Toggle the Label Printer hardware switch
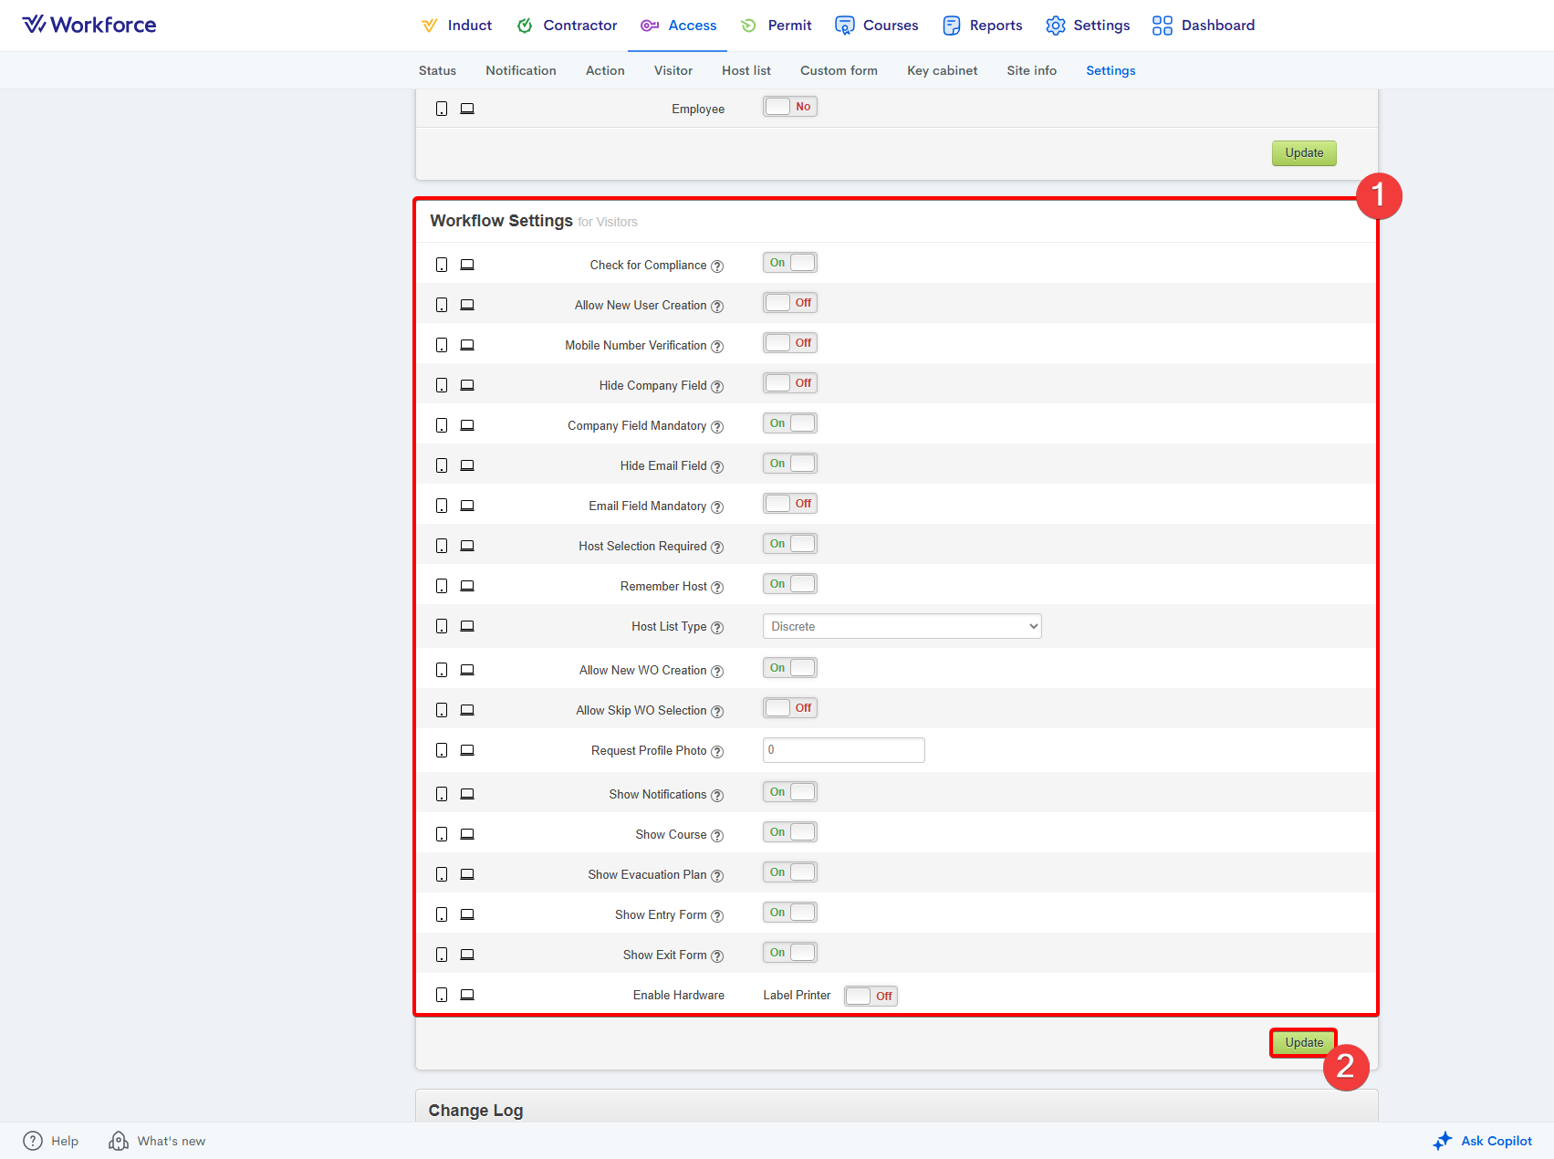 point(871,996)
